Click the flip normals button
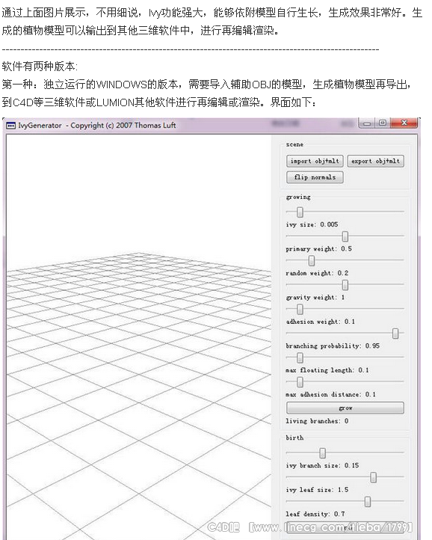The image size is (432, 540). point(315,177)
